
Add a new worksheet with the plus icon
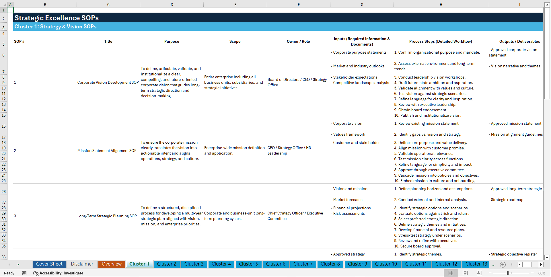point(503,264)
